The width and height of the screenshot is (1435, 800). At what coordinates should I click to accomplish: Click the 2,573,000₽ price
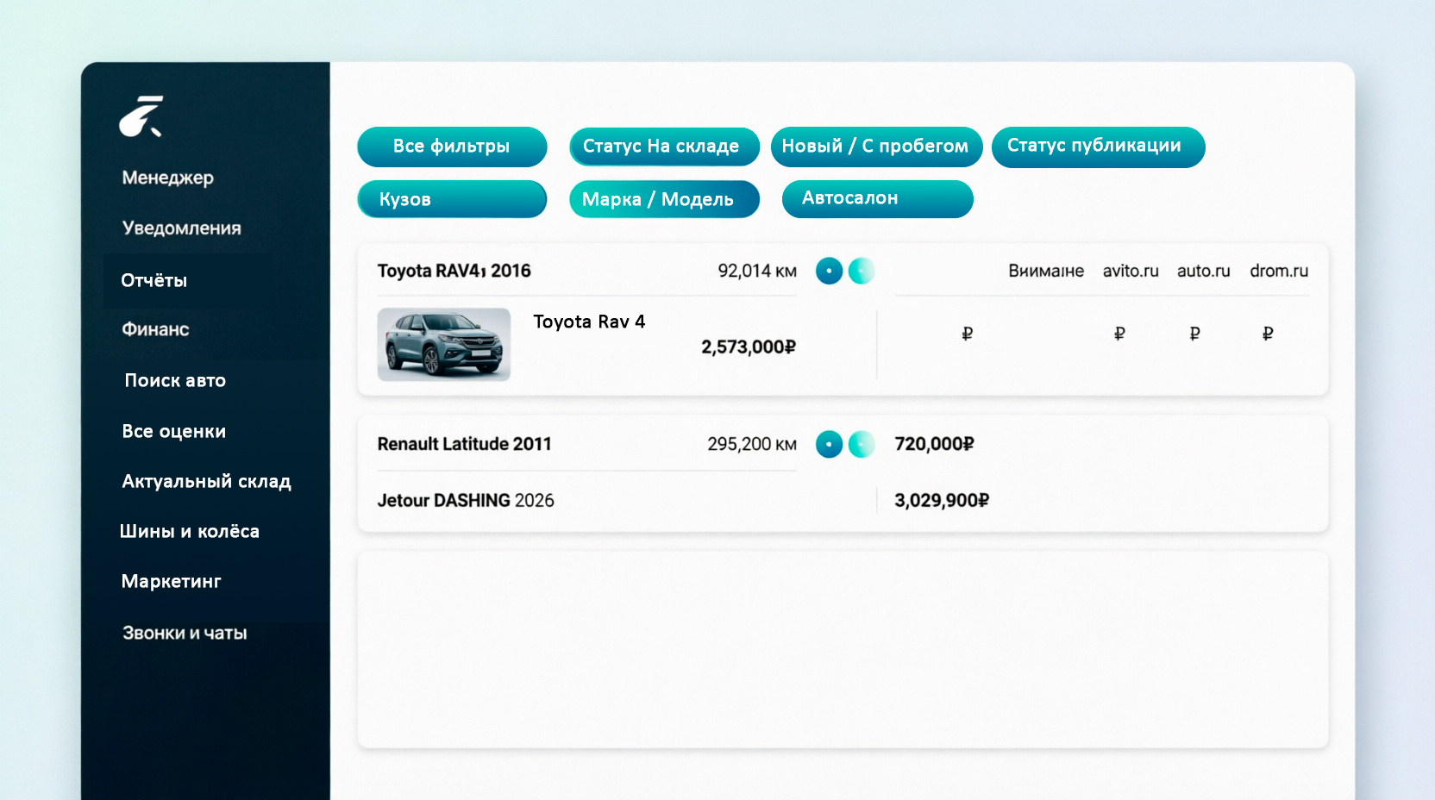pyautogui.click(x=749, y=347)
